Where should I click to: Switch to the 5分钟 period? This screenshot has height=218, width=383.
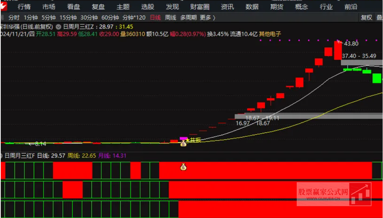pyautogui.click(x=48, y=18)
